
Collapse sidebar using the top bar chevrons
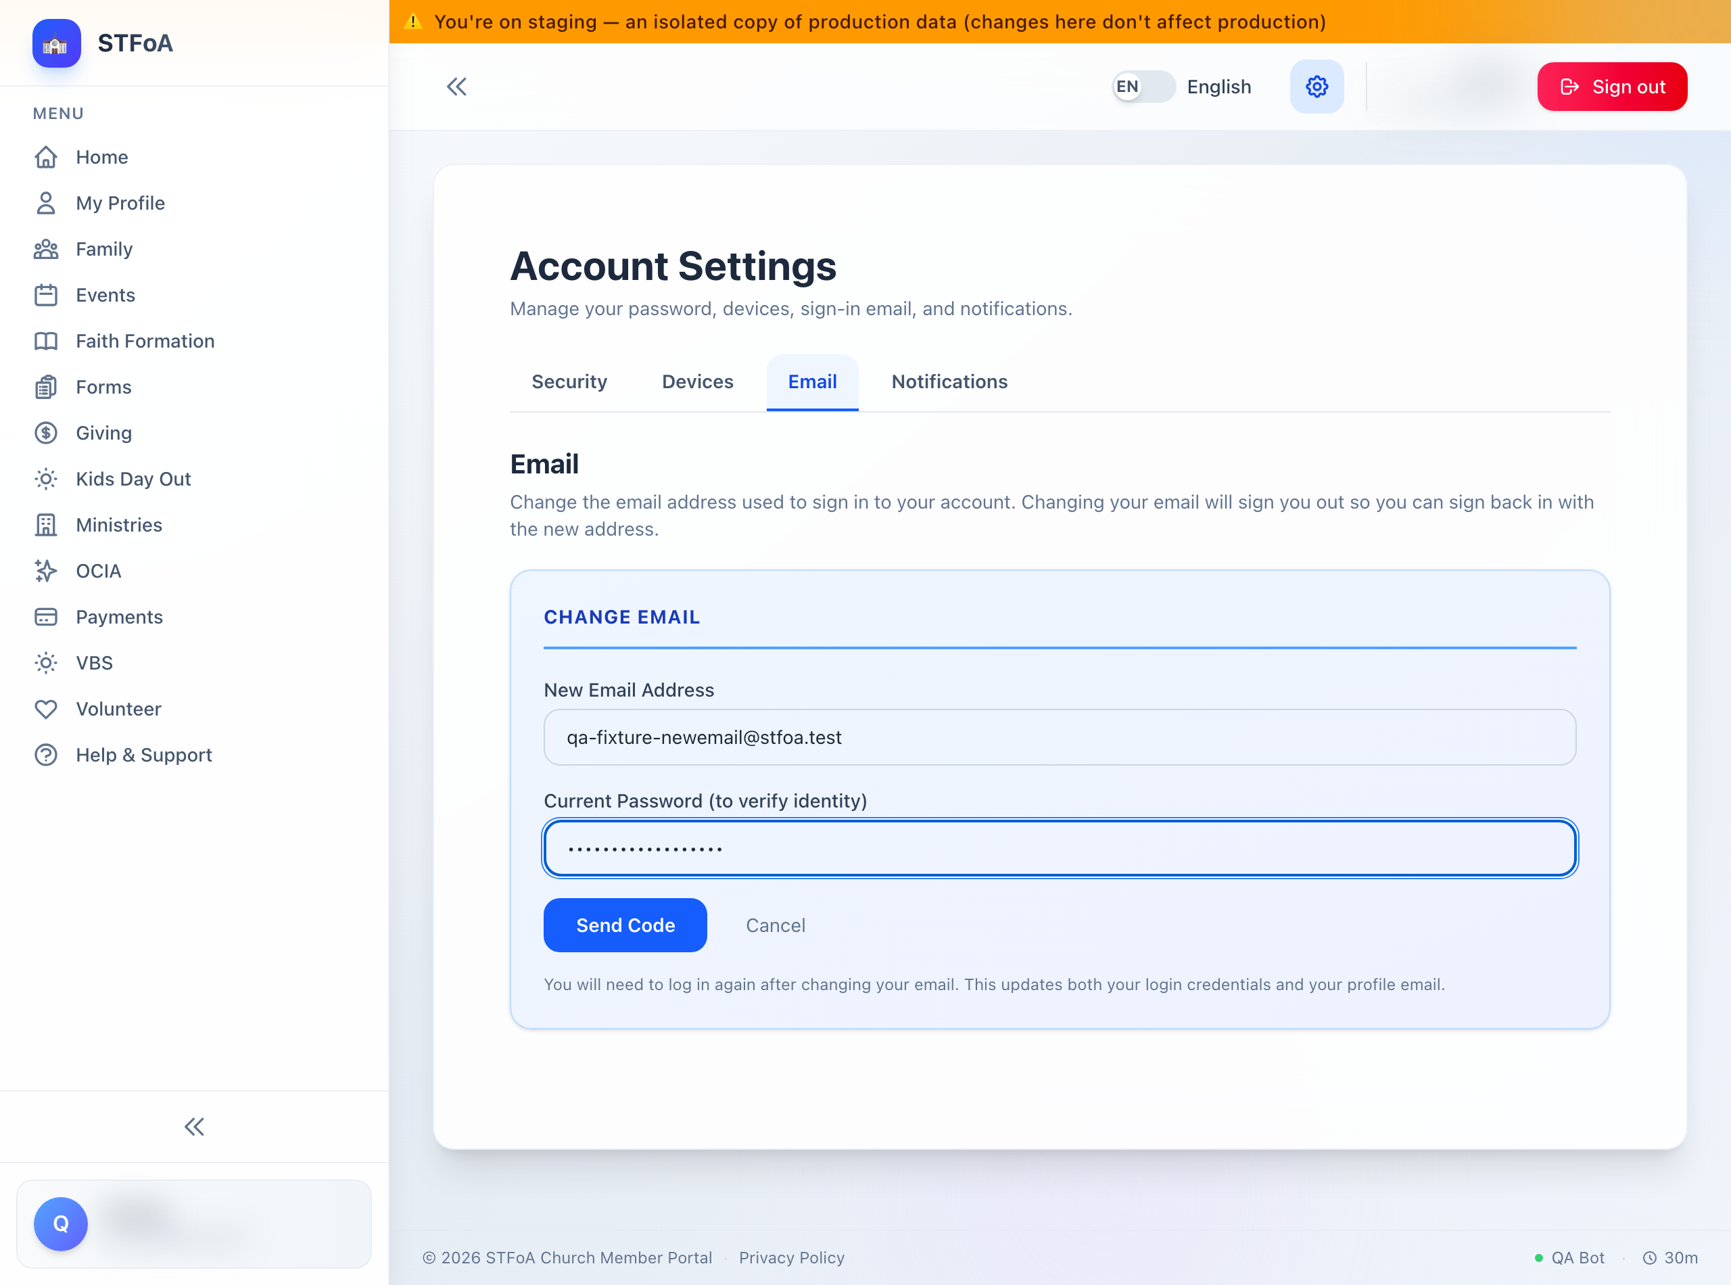tap(456, 87)
